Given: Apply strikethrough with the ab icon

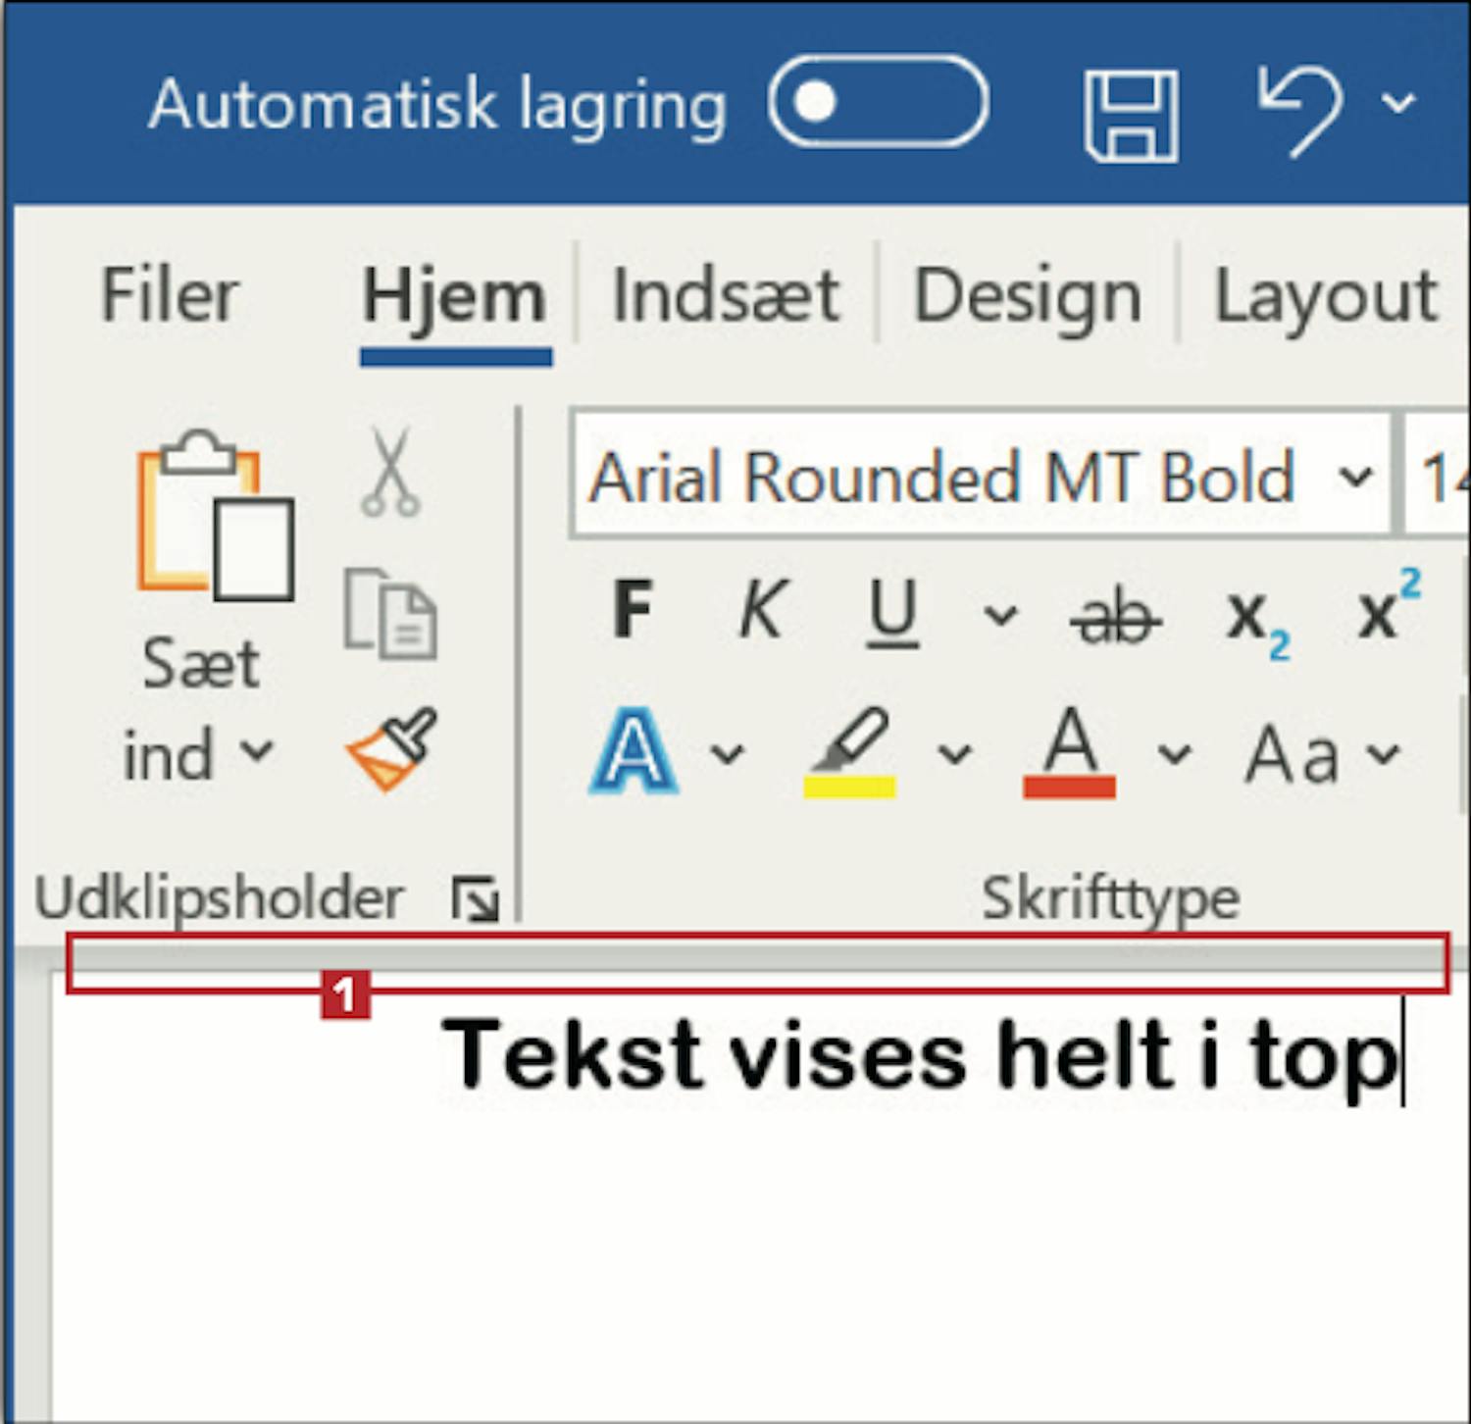Looking at the screenshot, I should pos(1115,618).
